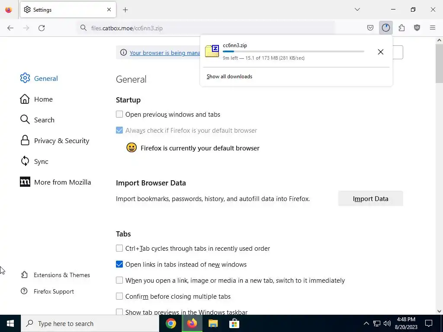Click the volume speaker tray icon
443x332 pixels.
click(x=387, y=323)
